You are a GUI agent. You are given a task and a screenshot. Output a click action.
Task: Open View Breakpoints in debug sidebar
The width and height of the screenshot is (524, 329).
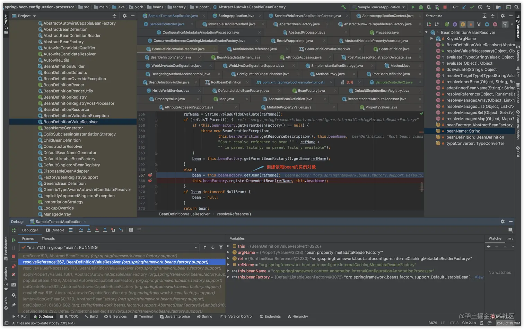point(14,266)
